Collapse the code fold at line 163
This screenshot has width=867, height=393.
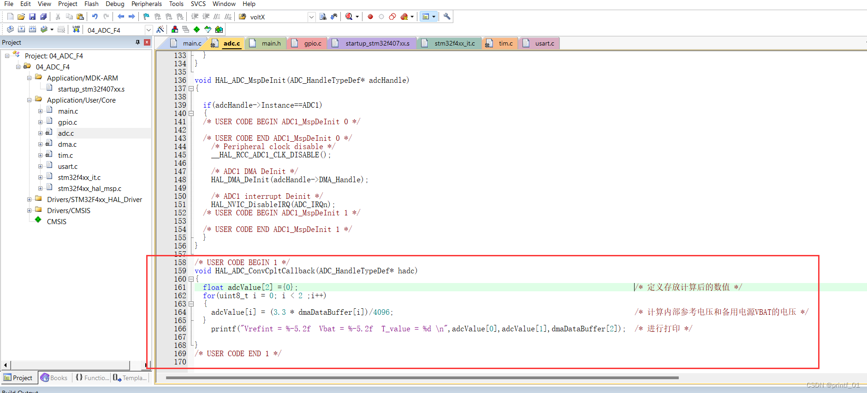tap(191, 304)
